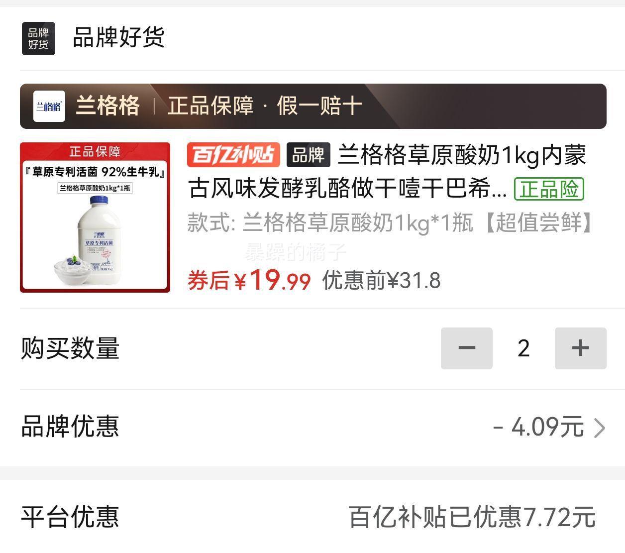This screenshot has width=625, height=553.
Task: Tap 百亿补贴已优惠7.72元 text
Action: pyautogui.click(x=472, y=517)
